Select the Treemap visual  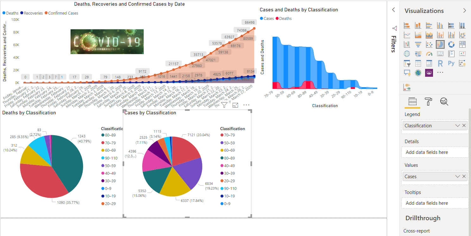pos(462,45)
